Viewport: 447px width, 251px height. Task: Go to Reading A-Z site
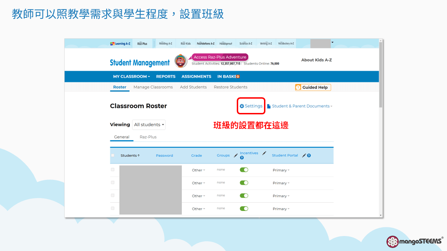click(x=166, y=44)
